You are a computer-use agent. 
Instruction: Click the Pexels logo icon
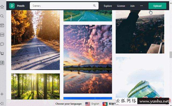12,6
